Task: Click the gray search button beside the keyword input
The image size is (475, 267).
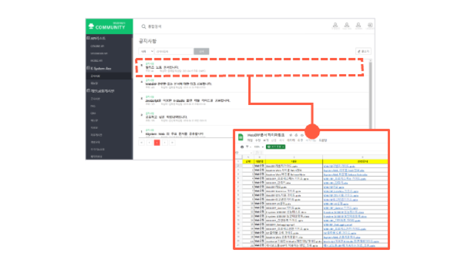Action: coord(201,51)
